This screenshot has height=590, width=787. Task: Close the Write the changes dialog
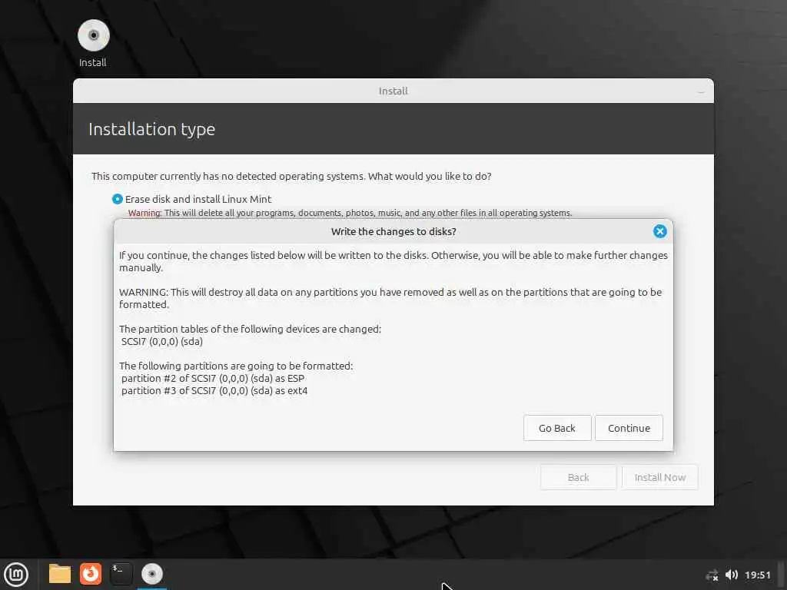pyautogui.click(x=659, y=231)
